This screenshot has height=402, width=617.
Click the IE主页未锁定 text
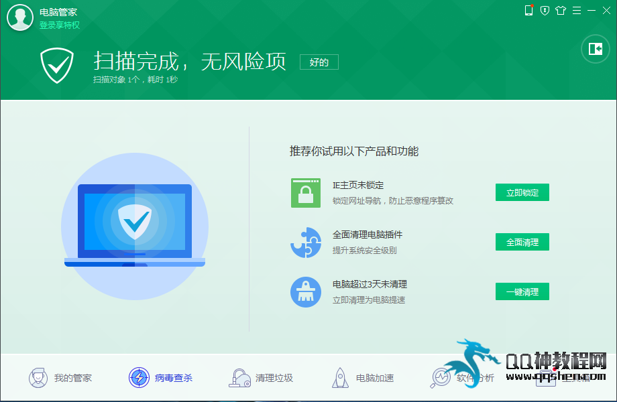tap(358, 185)
